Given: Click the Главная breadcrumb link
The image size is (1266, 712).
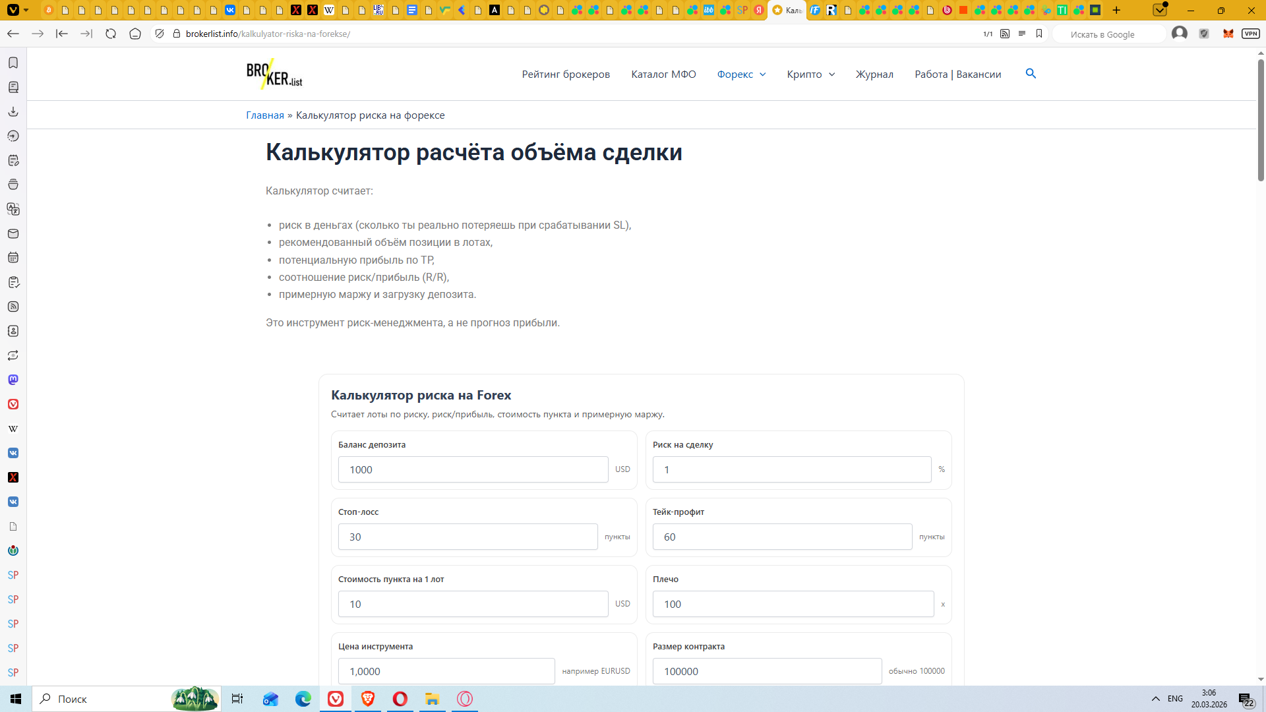Looking at the screenshot, I should pos(265,115).
